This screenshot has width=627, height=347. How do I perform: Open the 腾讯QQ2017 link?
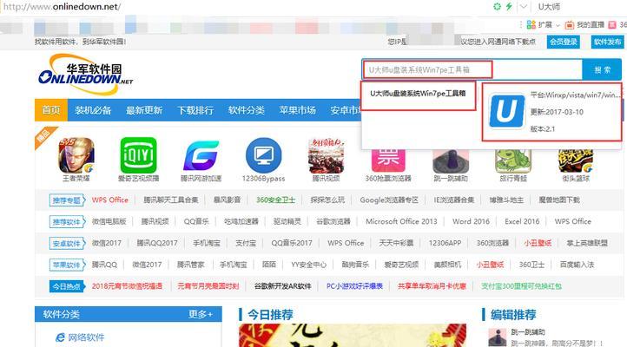pyautogui.click(x=156, y=243)
